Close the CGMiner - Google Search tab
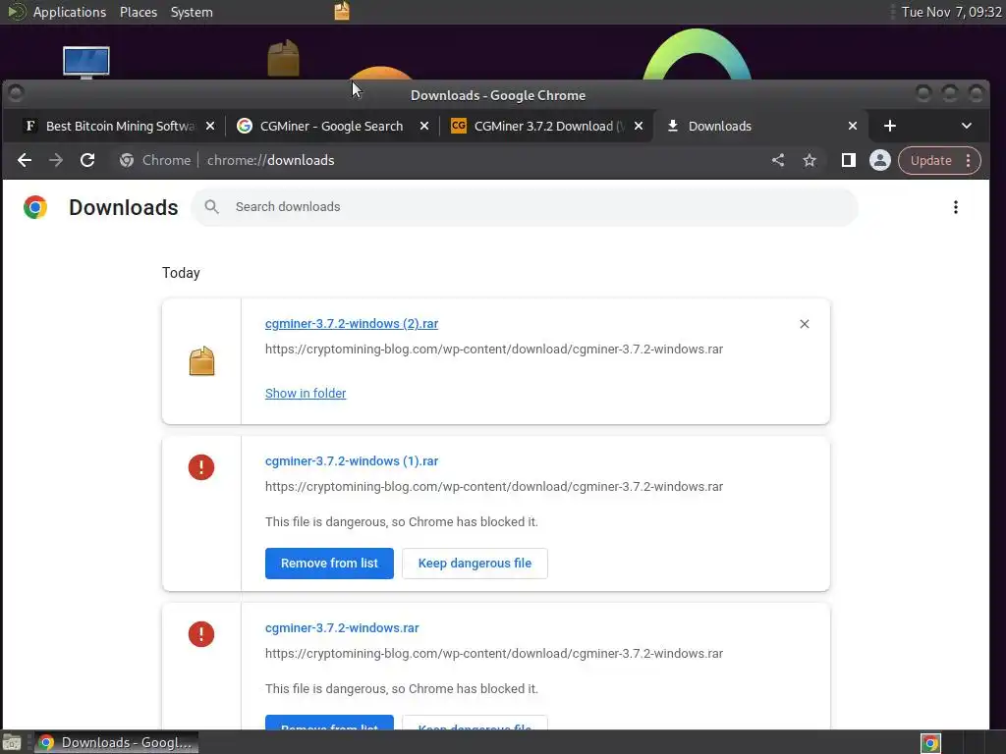The width and height of the screenshot is (1006, 754). point(424,126)
